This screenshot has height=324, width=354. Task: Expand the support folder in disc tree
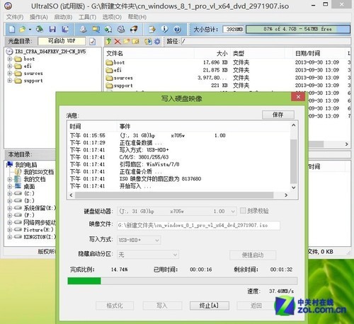pos(10,81)
